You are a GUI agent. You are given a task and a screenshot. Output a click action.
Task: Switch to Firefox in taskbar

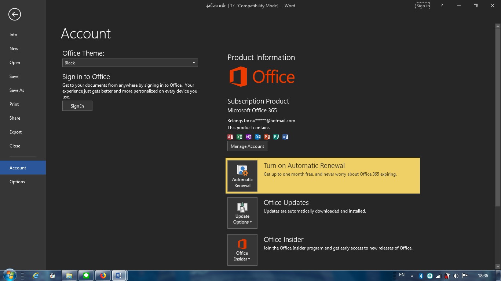[x=103, y=276]
